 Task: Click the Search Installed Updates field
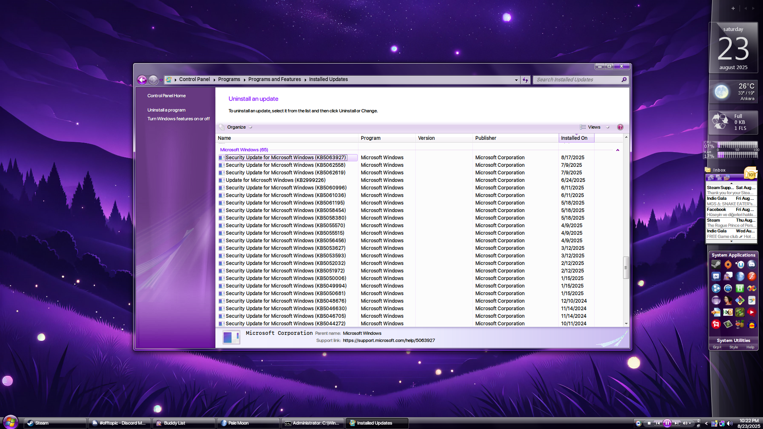point(578,80)
